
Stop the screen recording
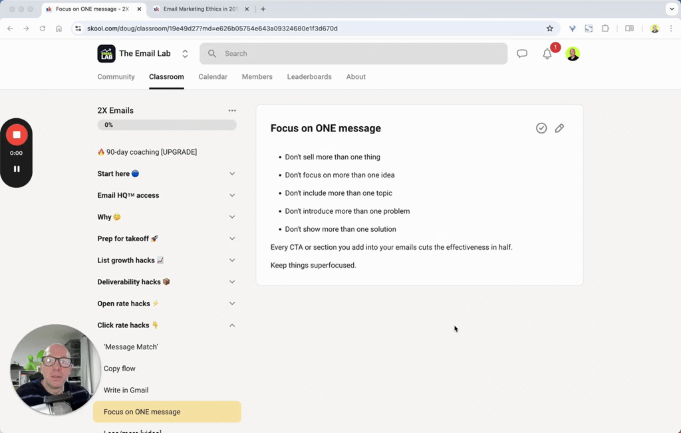point(17,135)
